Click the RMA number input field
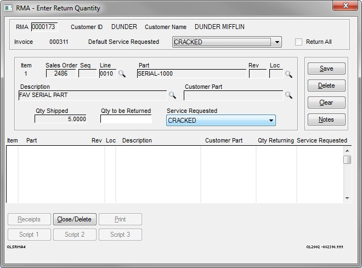The height and width of the screenshot is (268, 362). tap(44, 27)
